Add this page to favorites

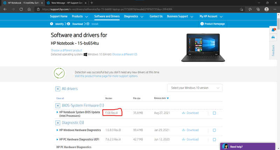[241, 9]
